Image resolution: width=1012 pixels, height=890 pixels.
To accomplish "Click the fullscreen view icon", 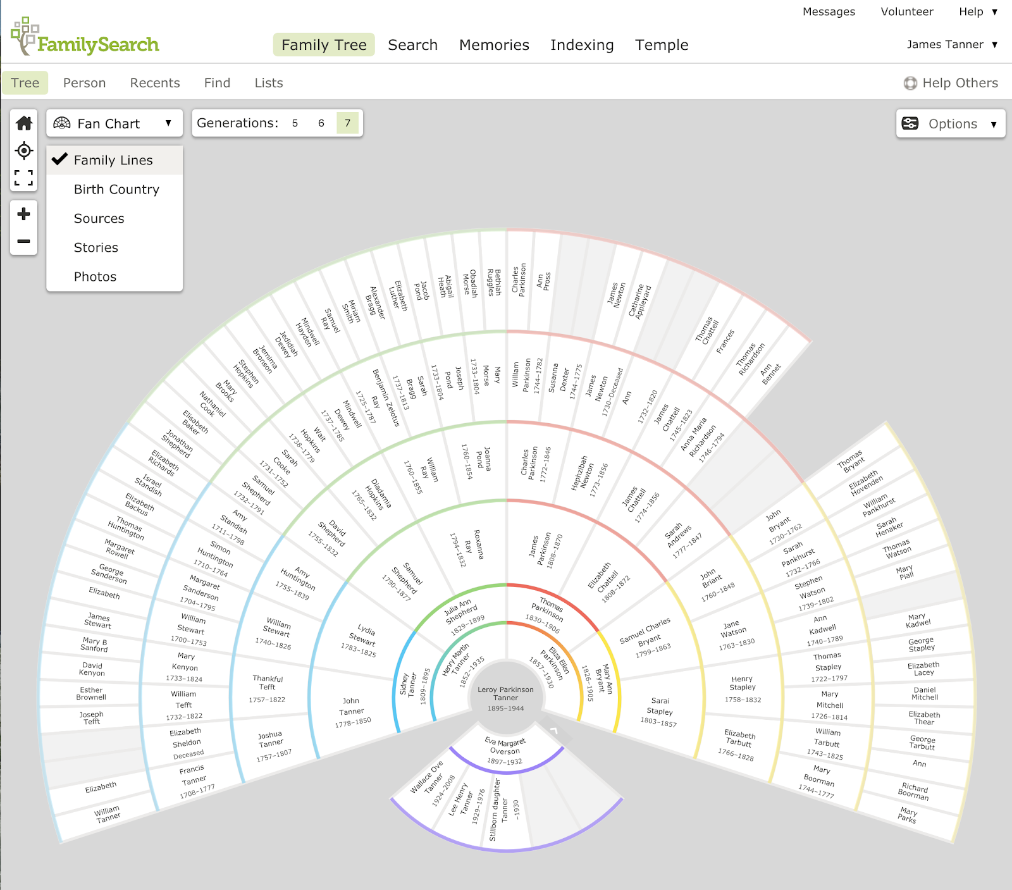I will pos(23,178).
